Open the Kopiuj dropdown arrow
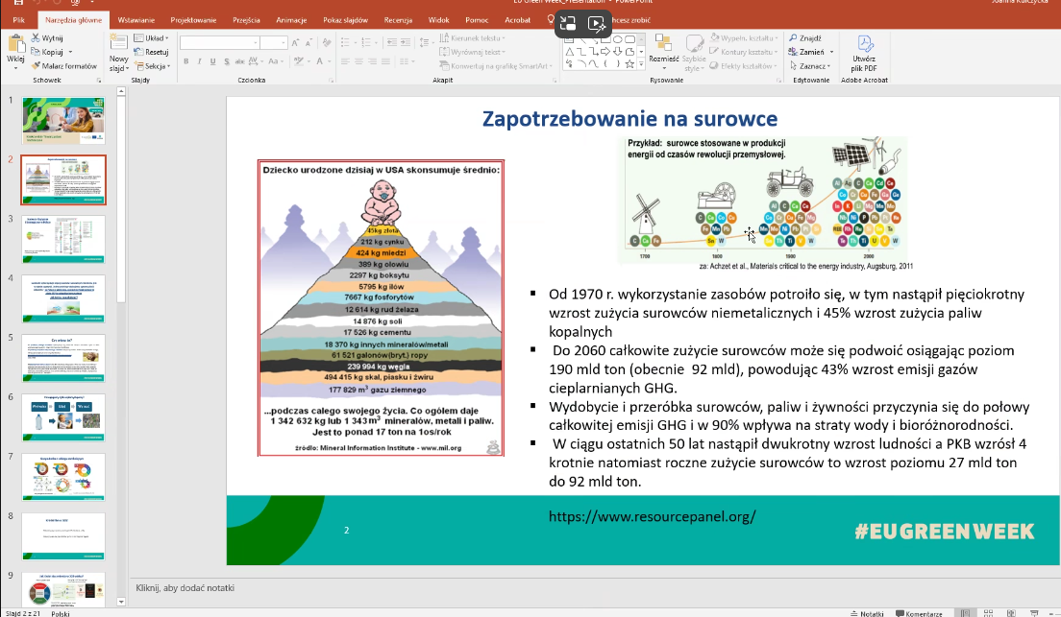 70,52
